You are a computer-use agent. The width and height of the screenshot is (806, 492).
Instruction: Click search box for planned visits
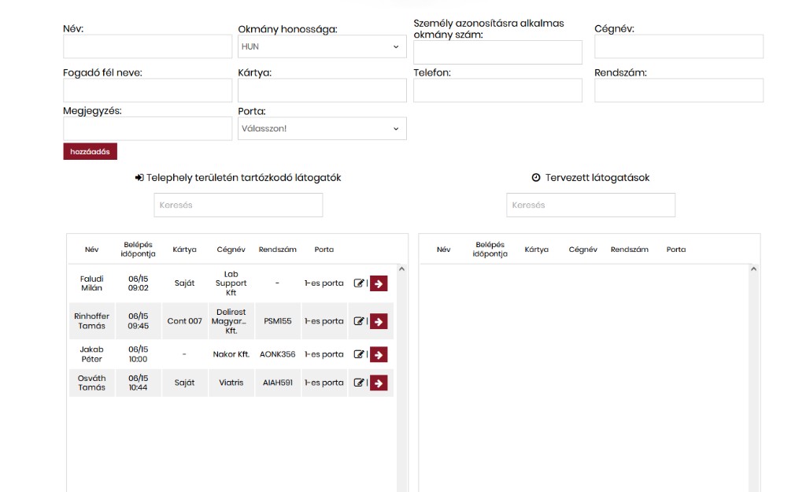590,205
